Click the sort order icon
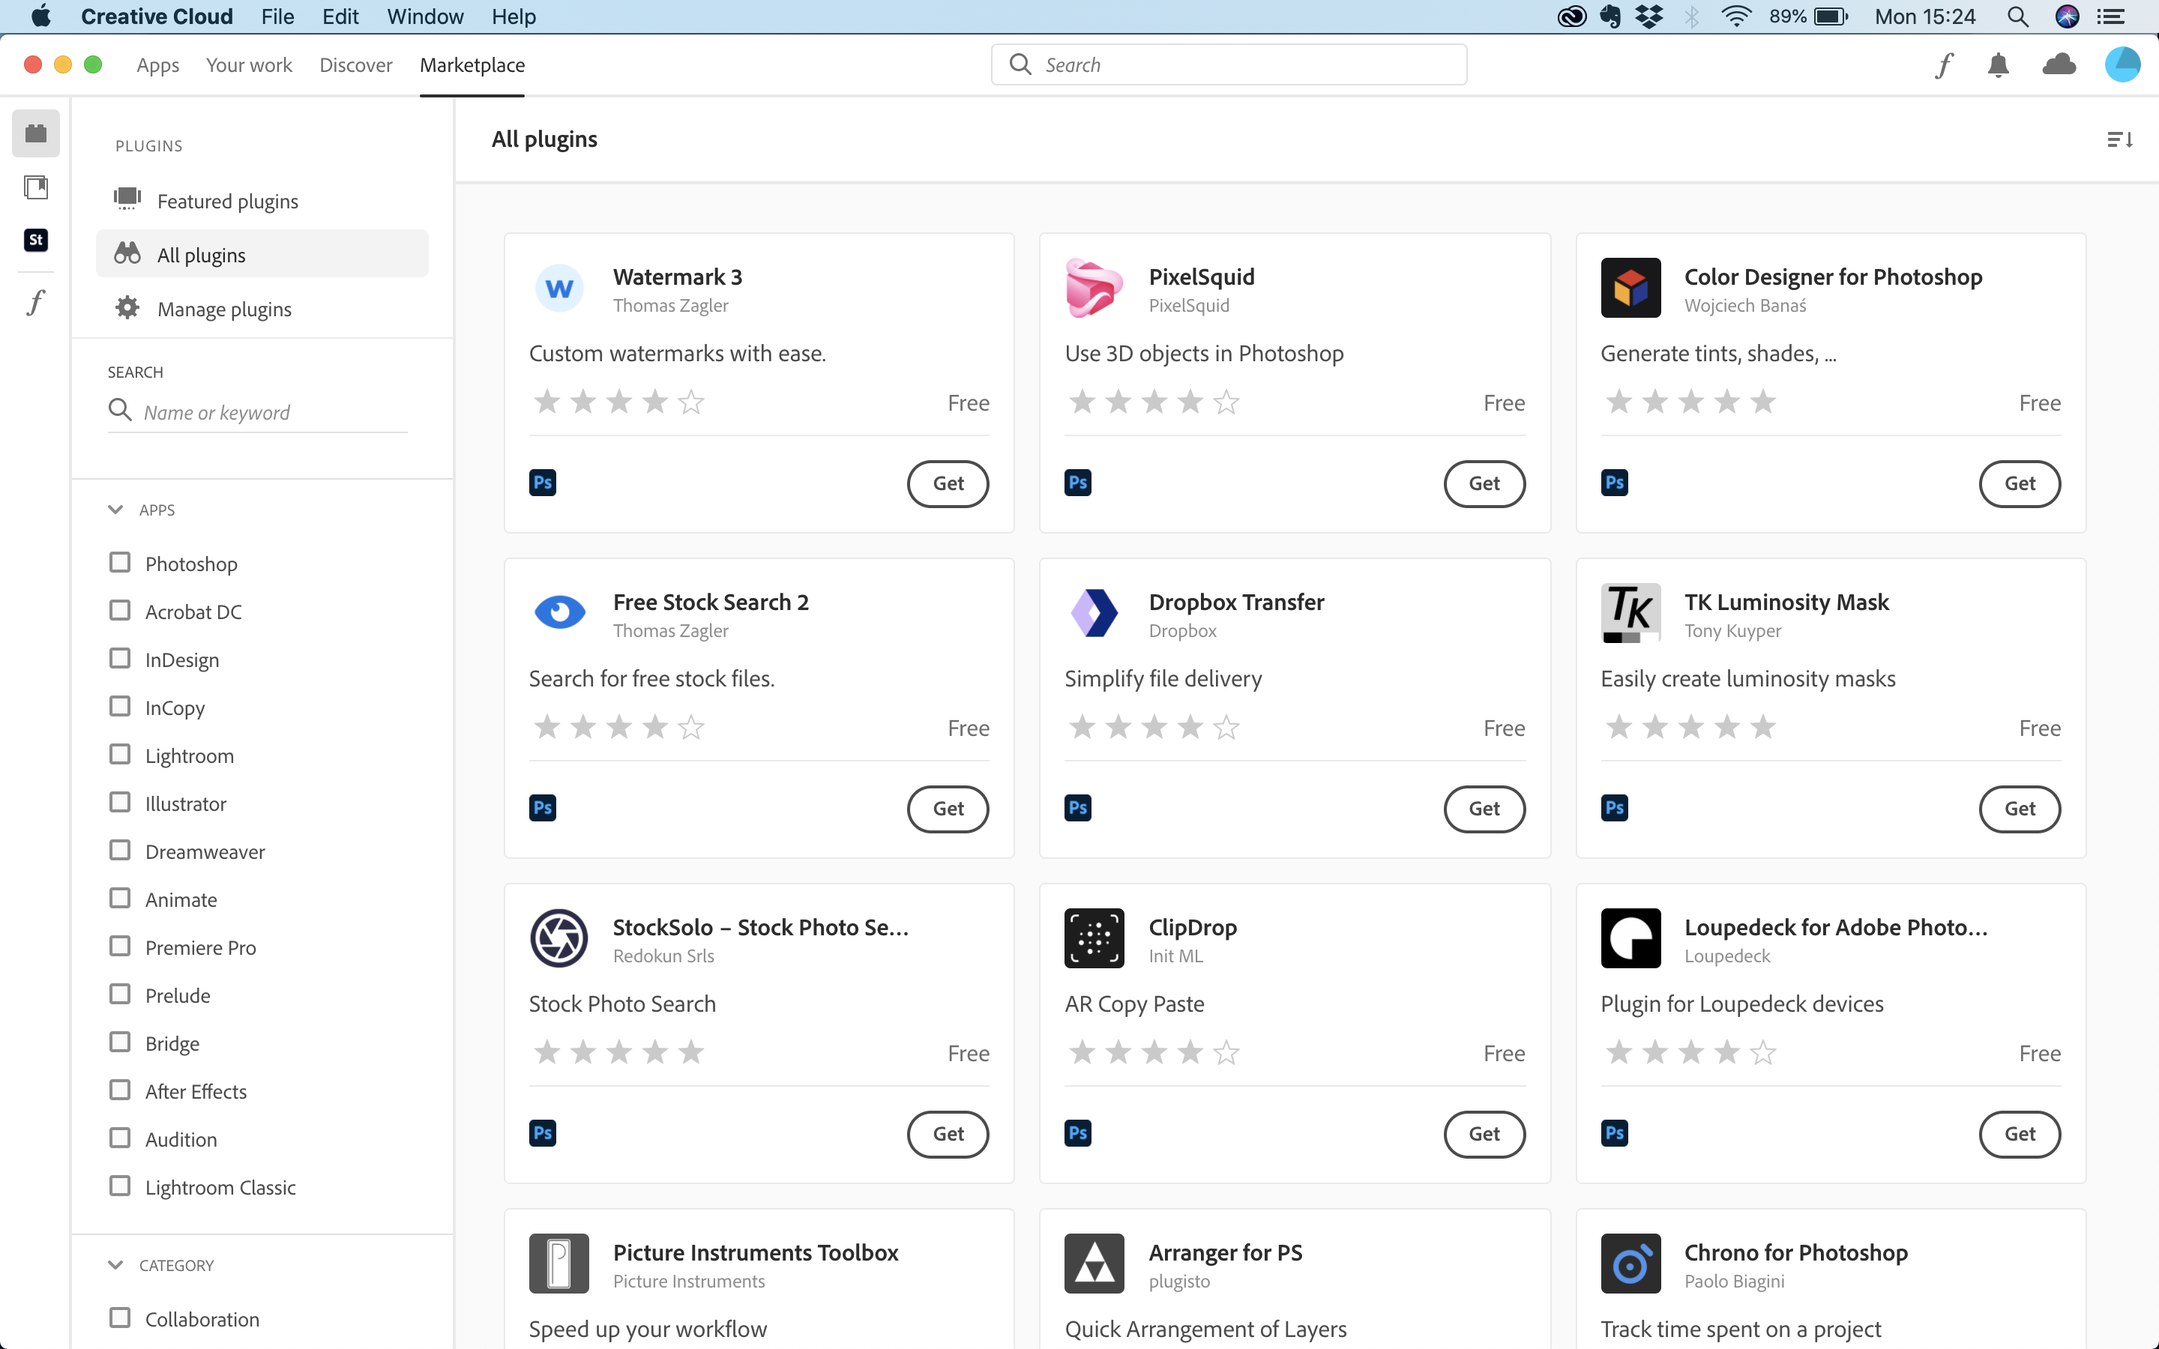Viewport: 2159px width, 1349px height. pyautogui.click(x=2119, y=140)
